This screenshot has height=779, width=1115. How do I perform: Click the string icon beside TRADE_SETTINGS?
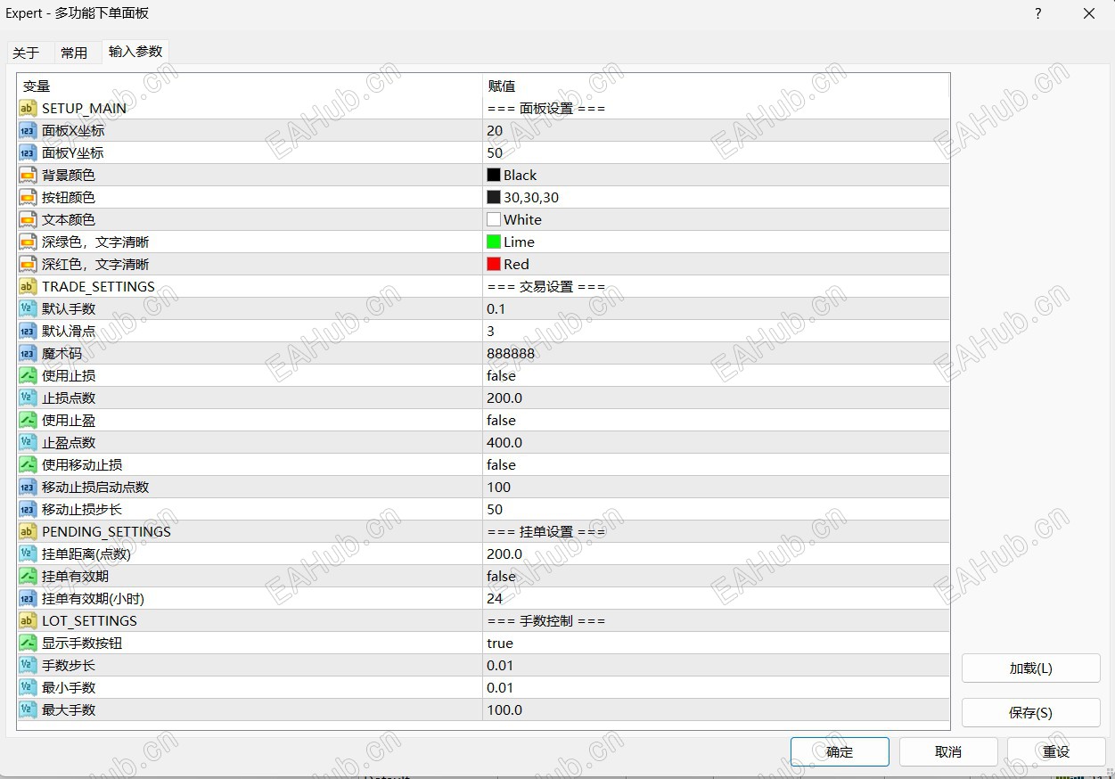tap(28, 286)
